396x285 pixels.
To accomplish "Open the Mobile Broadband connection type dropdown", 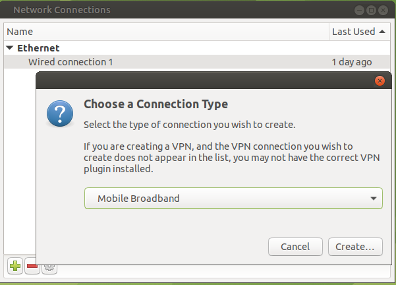I will [233, 198].
